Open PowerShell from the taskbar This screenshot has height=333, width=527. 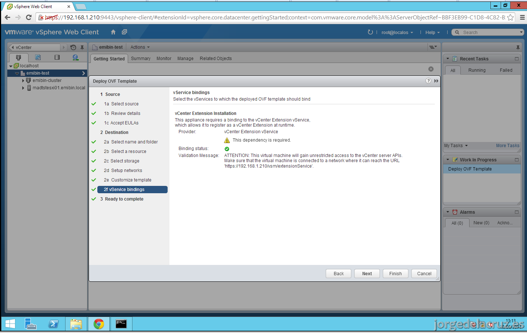coord(53,324)
